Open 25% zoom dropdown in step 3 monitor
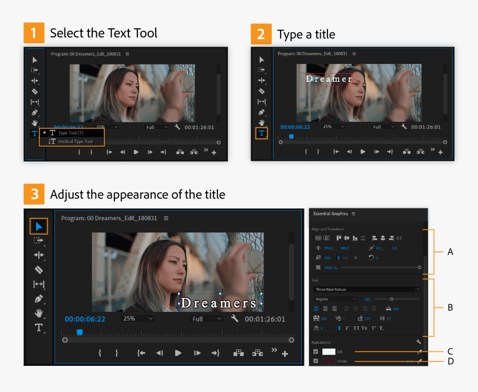Screen dimensions: 478x392 point(137,319)
